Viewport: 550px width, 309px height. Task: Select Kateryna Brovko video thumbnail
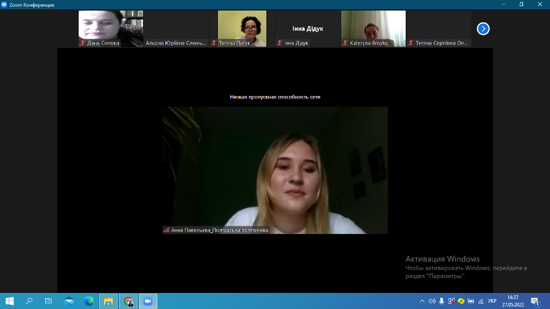pos(373,28)
